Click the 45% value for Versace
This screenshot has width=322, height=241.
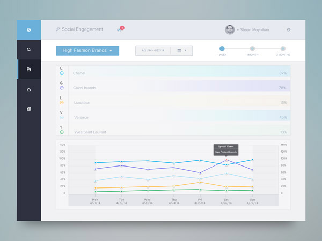click(x=283, y=117)
